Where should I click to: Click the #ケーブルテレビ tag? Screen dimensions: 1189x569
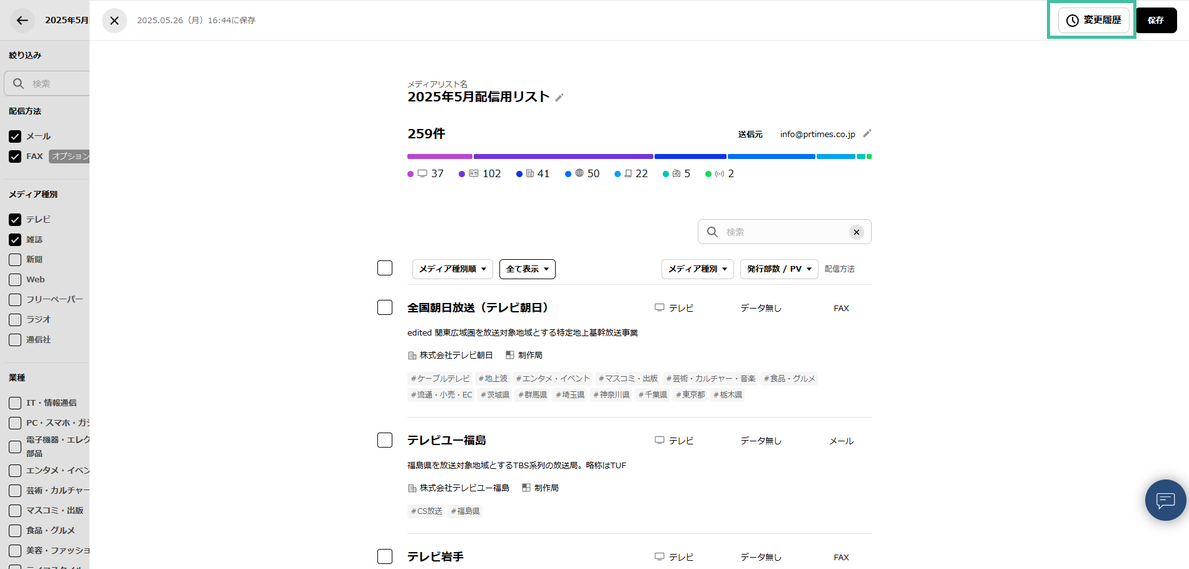[x=440, y=379]
